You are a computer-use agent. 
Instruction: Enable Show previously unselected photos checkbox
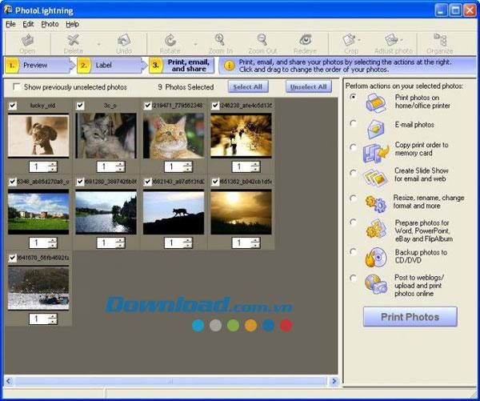[x=17, y=86]
